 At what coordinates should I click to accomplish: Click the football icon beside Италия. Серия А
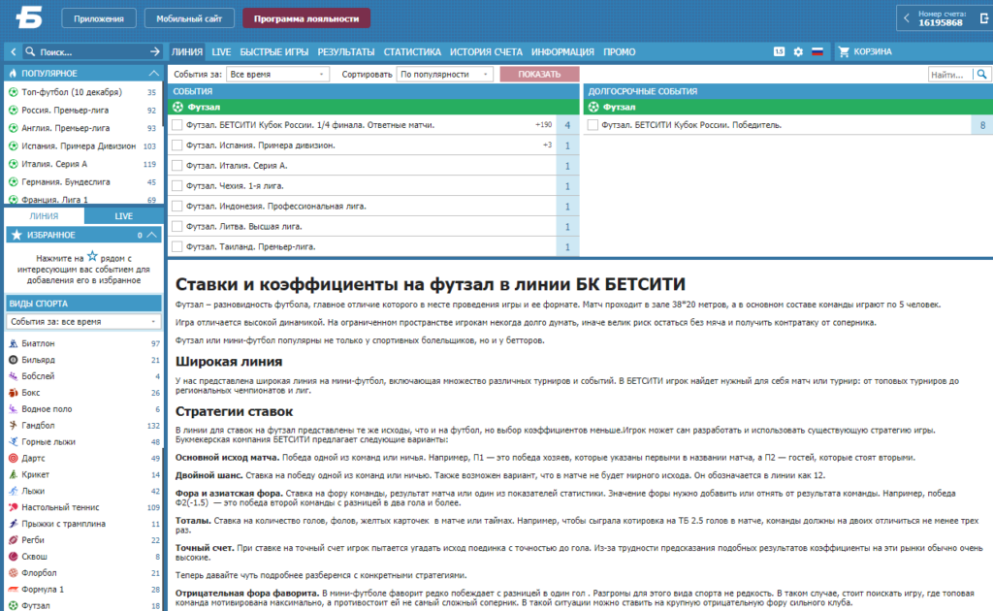13,164
